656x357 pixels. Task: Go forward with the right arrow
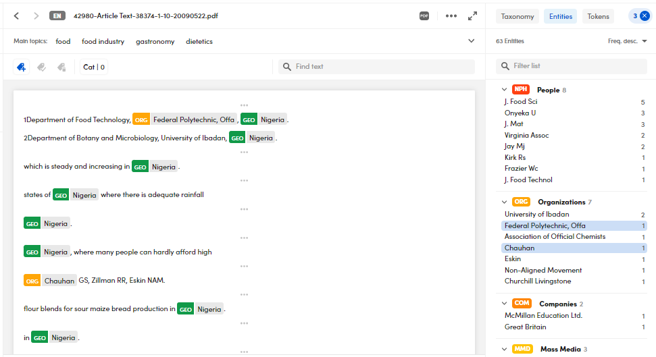36,16
